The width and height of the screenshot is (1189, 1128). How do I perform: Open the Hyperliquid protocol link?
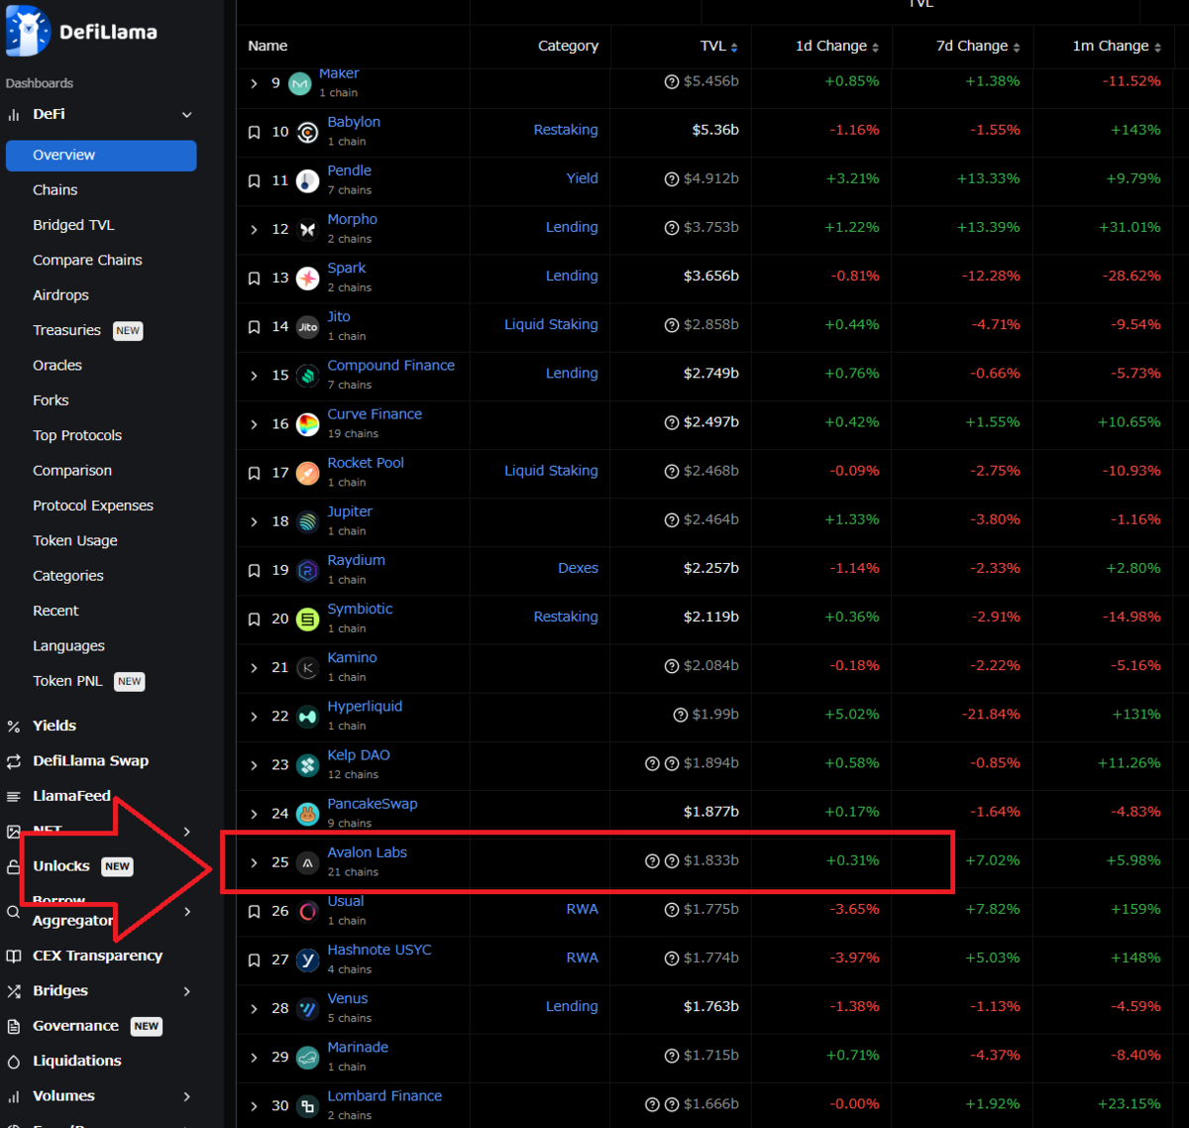pos(365,706)
